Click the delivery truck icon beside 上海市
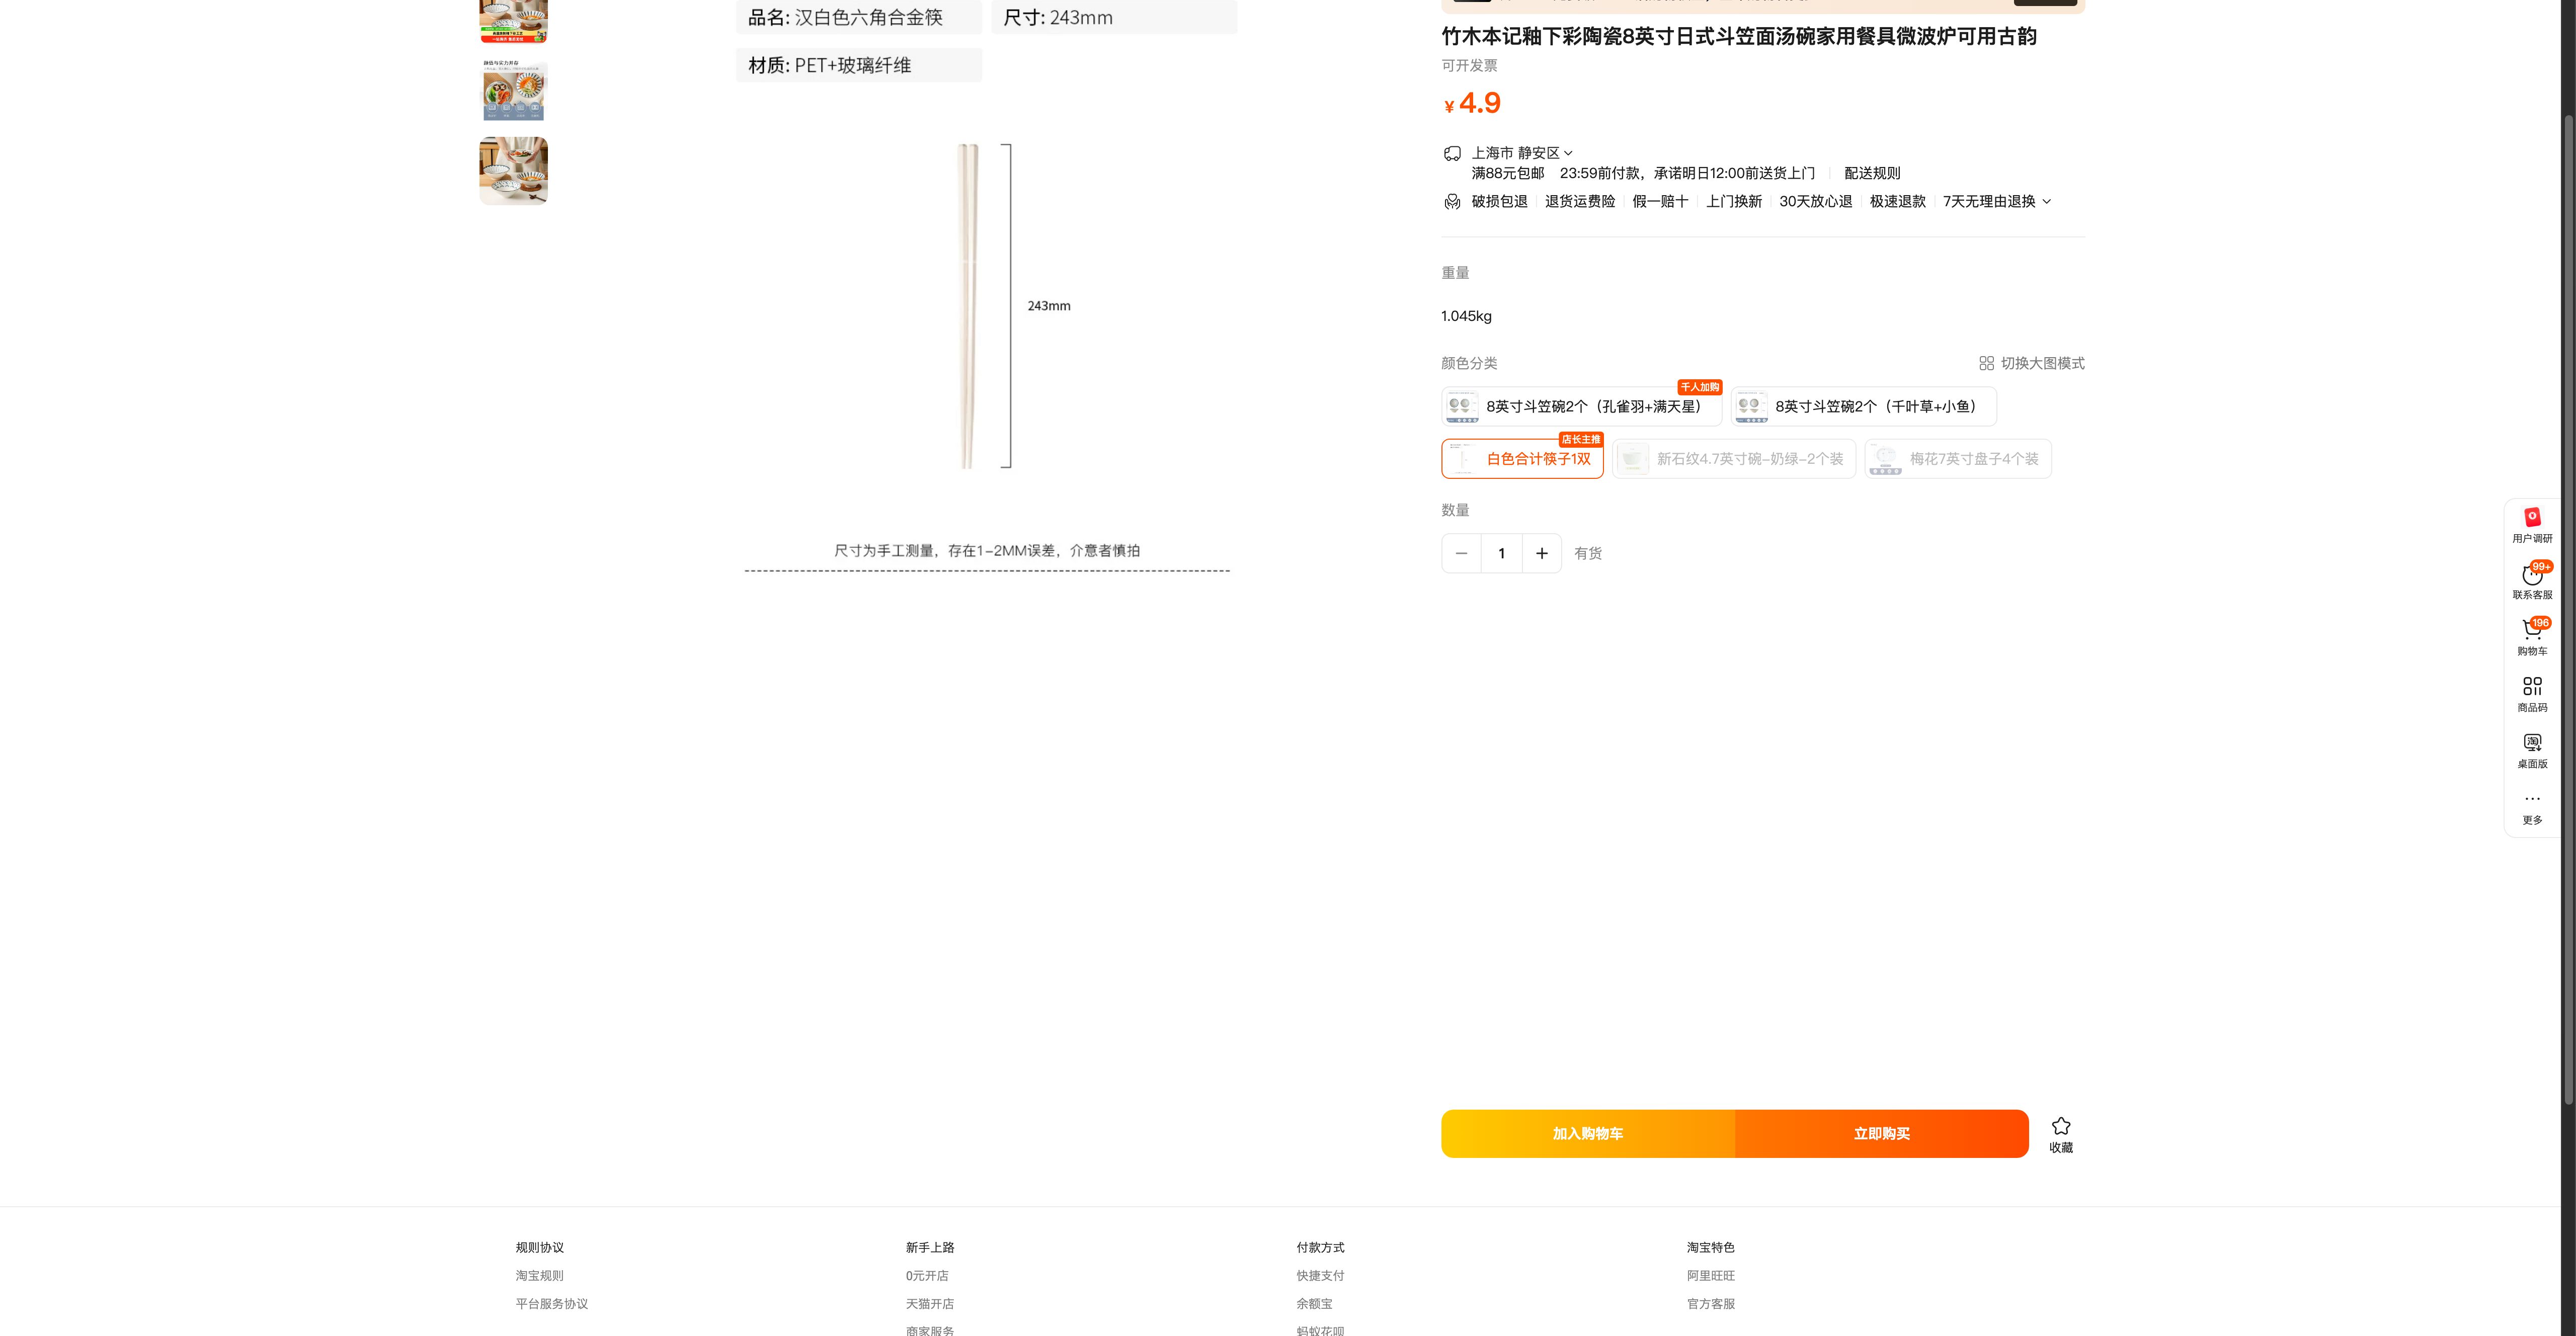Image resolution: width=2576 pixels, height=1336 pixels. (1452, 153)
